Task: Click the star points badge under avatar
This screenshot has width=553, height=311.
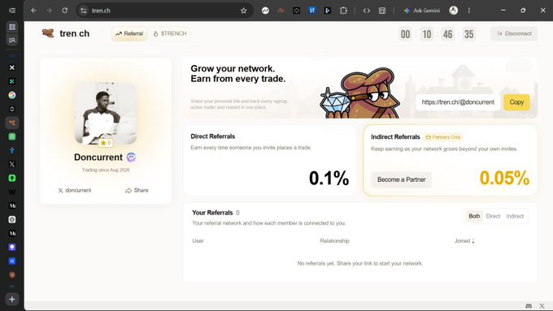Action: point(106,143)
